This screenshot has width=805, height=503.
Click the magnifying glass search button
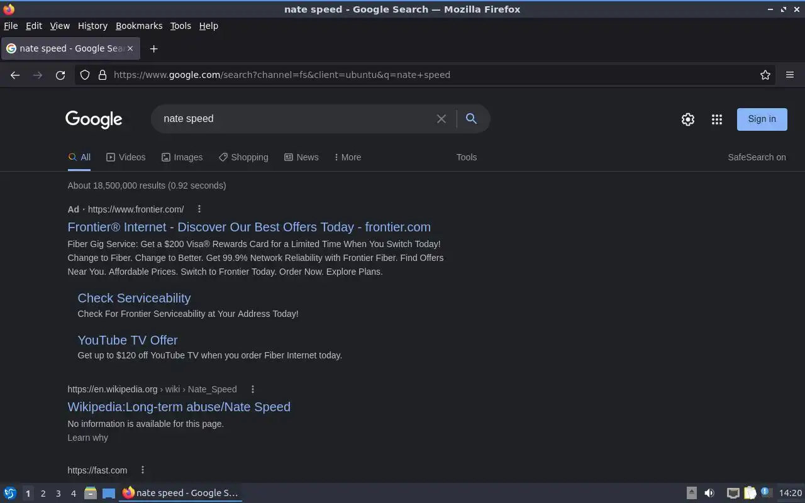471,118
